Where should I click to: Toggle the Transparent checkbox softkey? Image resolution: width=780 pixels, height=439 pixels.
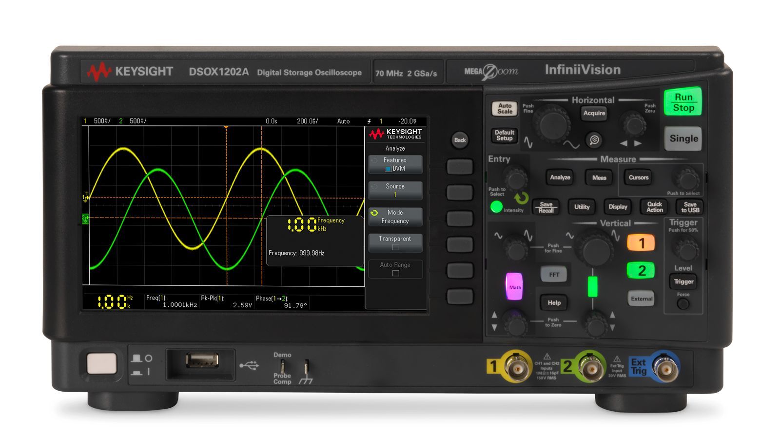395,243
